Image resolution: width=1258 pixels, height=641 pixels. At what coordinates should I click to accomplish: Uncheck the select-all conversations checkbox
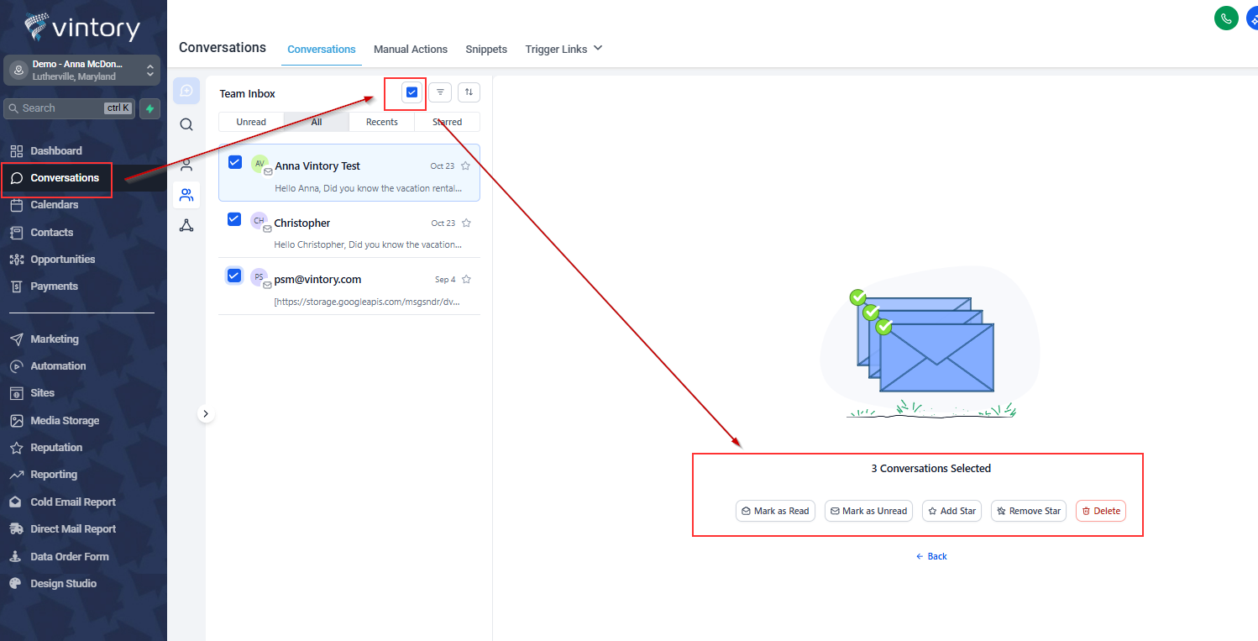411,92
